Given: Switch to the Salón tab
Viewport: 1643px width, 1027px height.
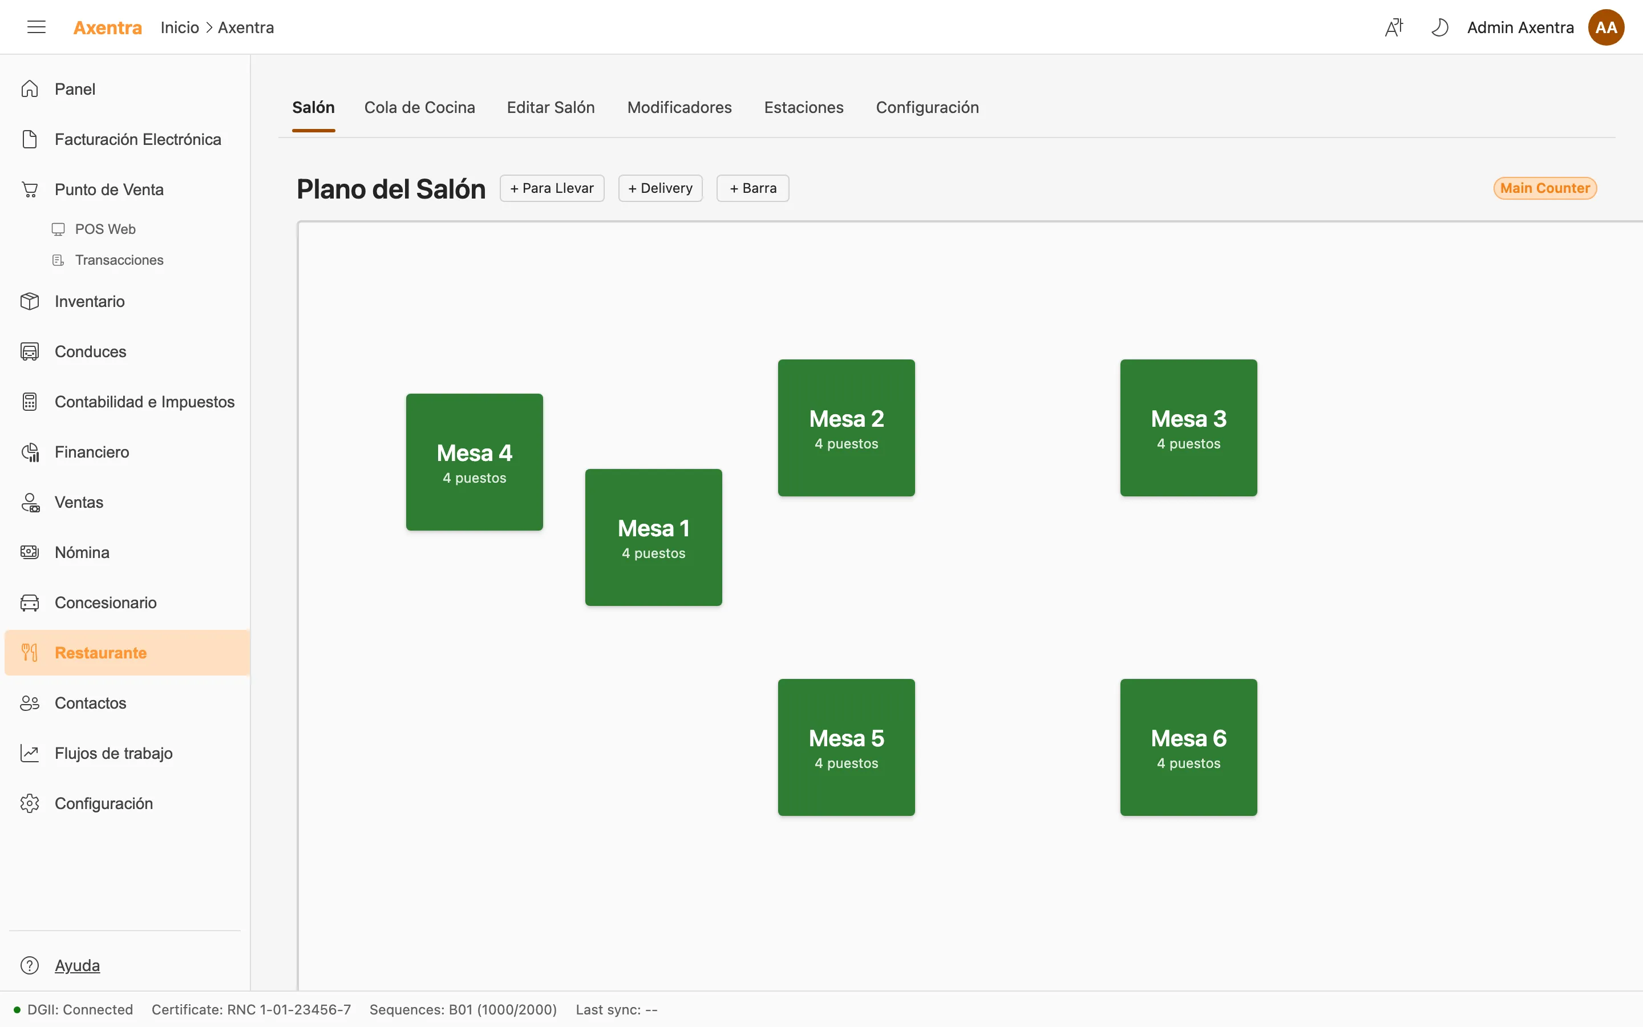Looking at the screenshot, I should tap(313, 107).
